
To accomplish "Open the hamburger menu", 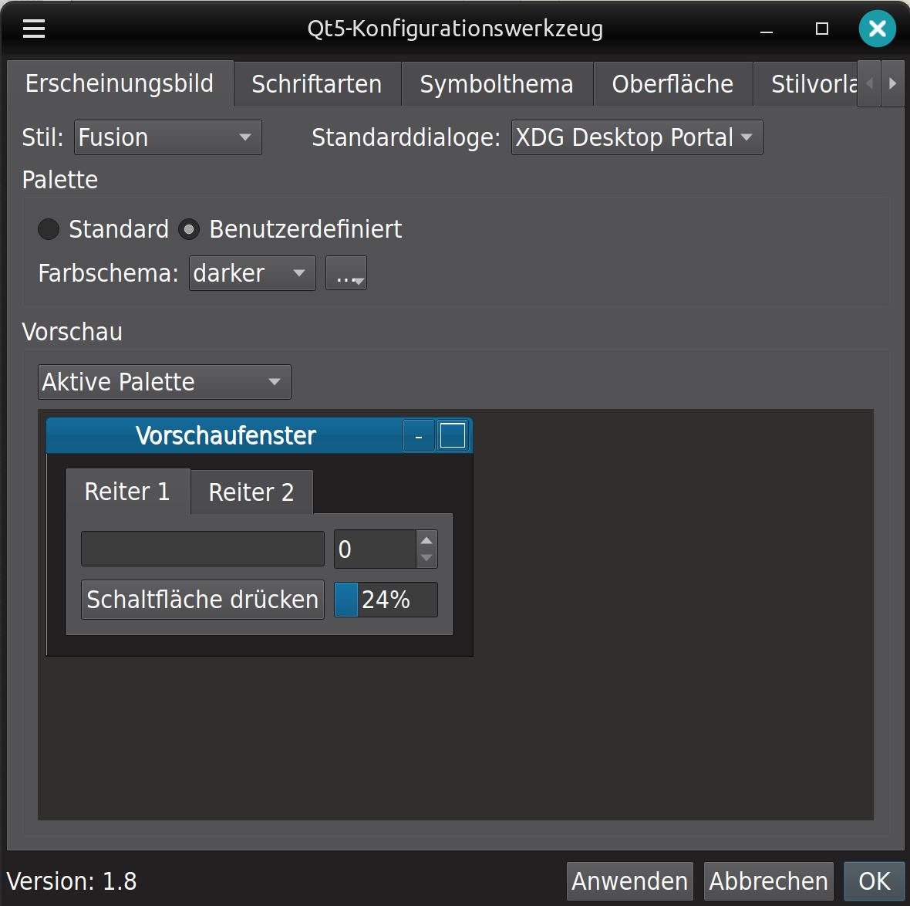I will pyautogui.click(x=33, y=29).
